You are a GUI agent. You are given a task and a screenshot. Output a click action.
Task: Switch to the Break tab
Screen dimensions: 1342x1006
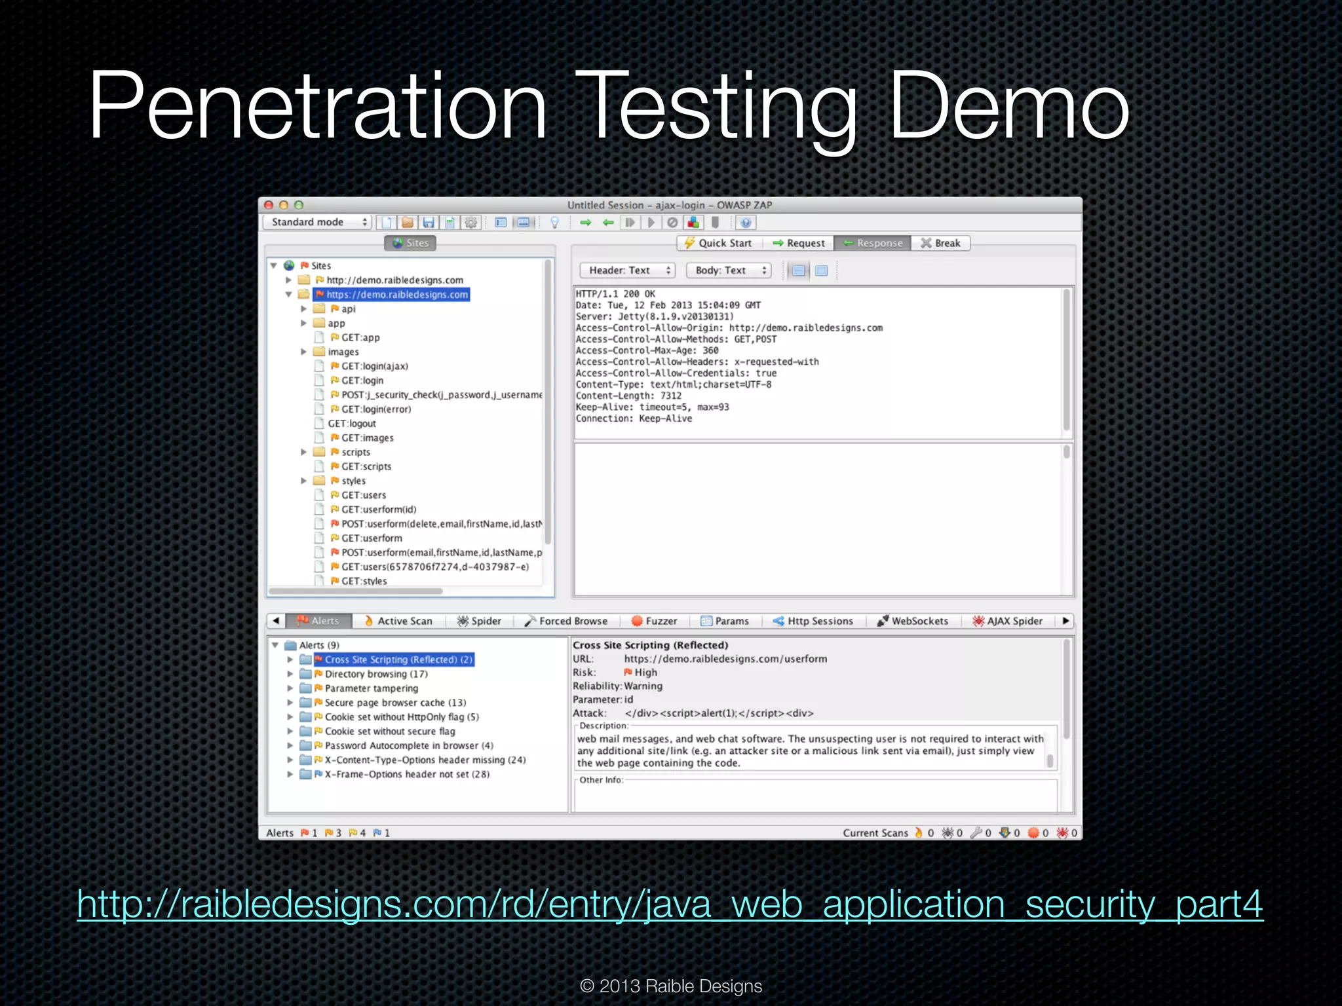tap(941, 243)
